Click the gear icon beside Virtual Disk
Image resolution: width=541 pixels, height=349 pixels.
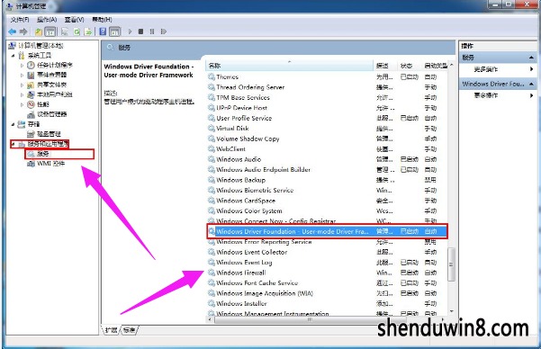tap(212, 129)
